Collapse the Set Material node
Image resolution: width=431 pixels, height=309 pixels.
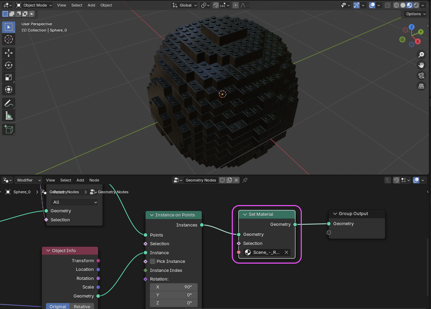244,214
